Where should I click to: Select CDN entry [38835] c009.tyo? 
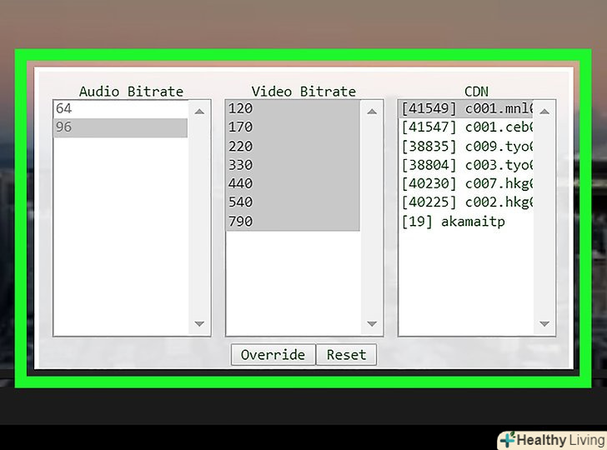(x=465, y=146)
